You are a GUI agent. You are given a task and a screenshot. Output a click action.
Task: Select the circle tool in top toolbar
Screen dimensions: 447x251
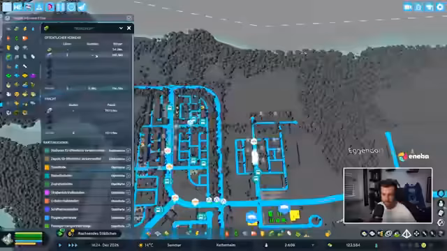pyautogui.click(x=71, y=7)
